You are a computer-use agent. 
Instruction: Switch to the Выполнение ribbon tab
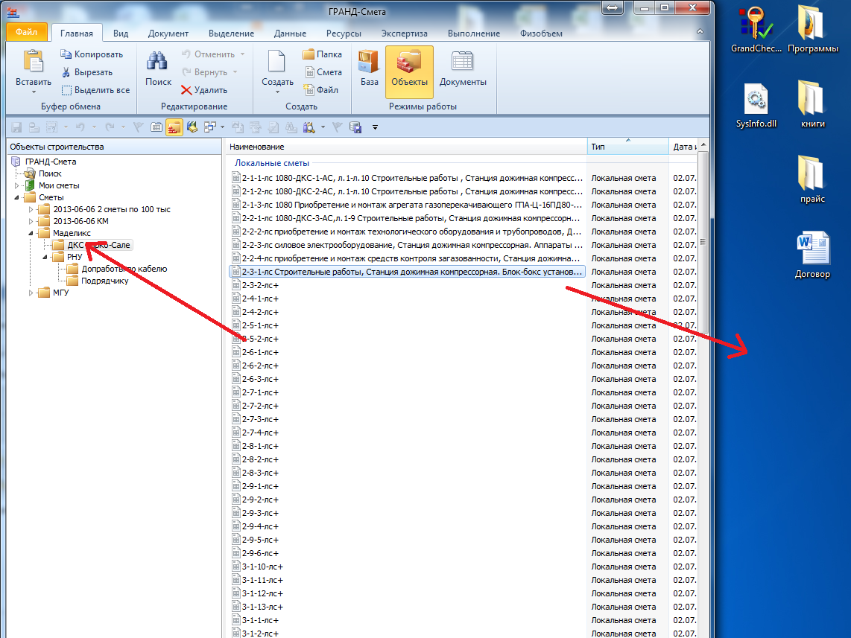[474, 33]
